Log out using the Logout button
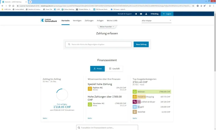 point(166,14)
